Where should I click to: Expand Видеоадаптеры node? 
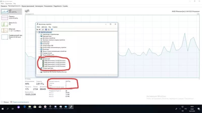click(x=39, y=36)
